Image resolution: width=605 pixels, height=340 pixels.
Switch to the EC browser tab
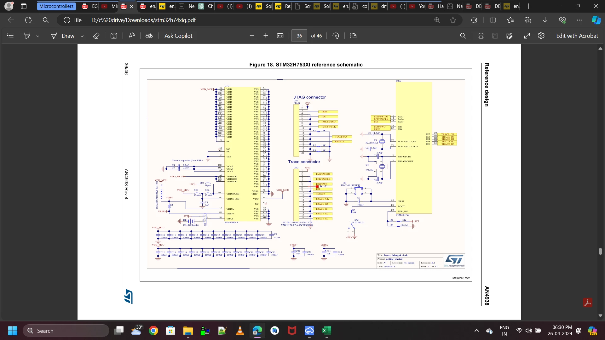(90, 6)
